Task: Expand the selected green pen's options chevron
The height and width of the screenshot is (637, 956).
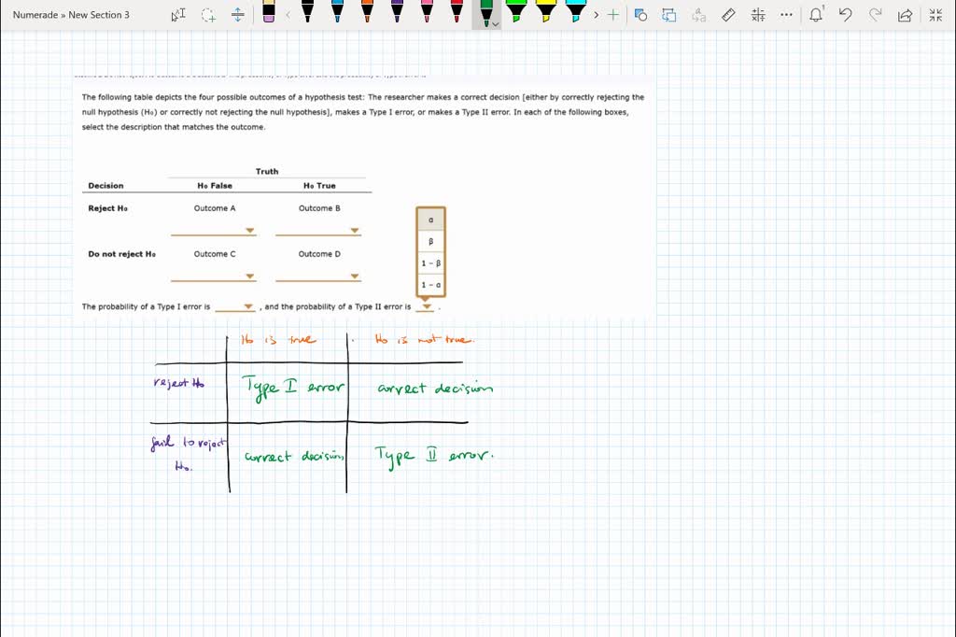Action: coord(494,23)
